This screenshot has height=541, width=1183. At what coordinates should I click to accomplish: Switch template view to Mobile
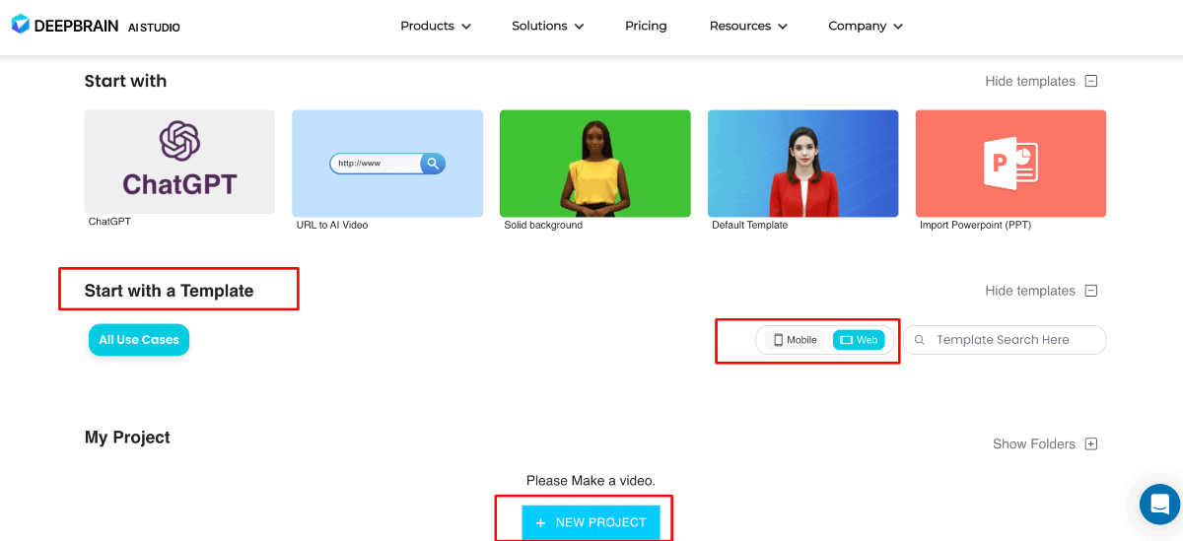point(795,340)
